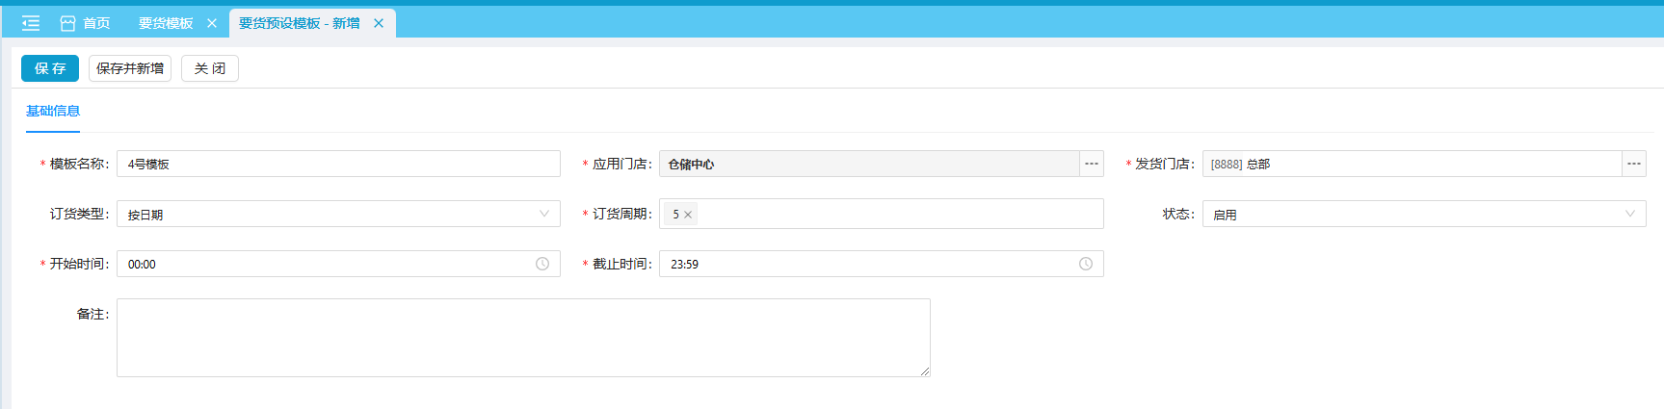Open clock picker for 开始时间
The height and width of the screenshot is (409, 1664).
tap(542, 264)
